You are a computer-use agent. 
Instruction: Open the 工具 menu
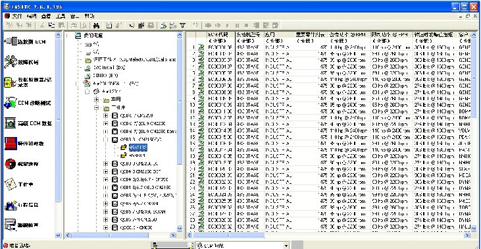coord(61,16)
